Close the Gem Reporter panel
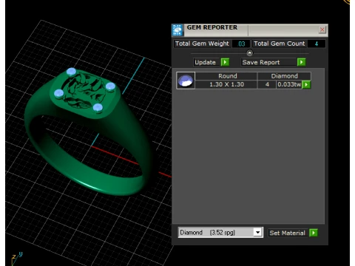 [322, 30]
